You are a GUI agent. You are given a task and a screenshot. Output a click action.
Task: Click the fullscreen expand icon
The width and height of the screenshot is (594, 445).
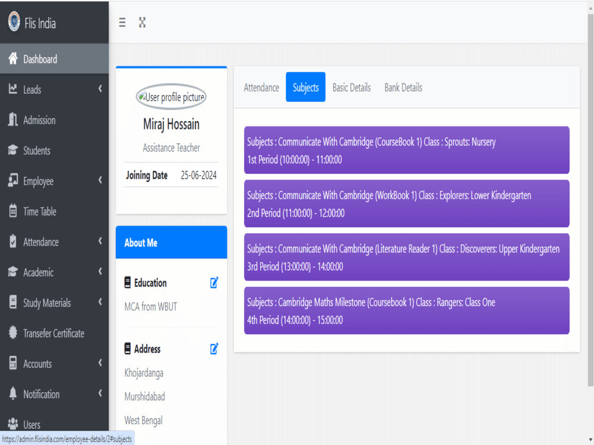pos(142,23)
